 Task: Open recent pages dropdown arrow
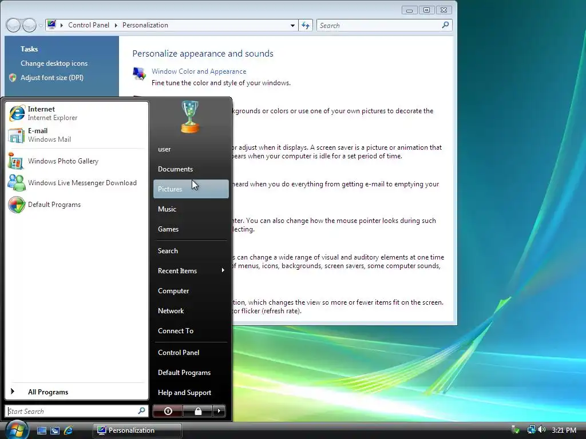[x=41, y=25]
